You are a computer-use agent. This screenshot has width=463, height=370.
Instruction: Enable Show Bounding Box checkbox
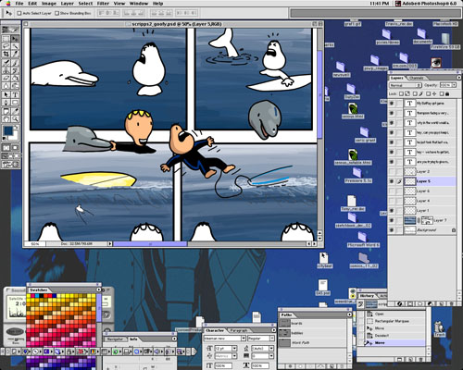(x=56, y=13)
